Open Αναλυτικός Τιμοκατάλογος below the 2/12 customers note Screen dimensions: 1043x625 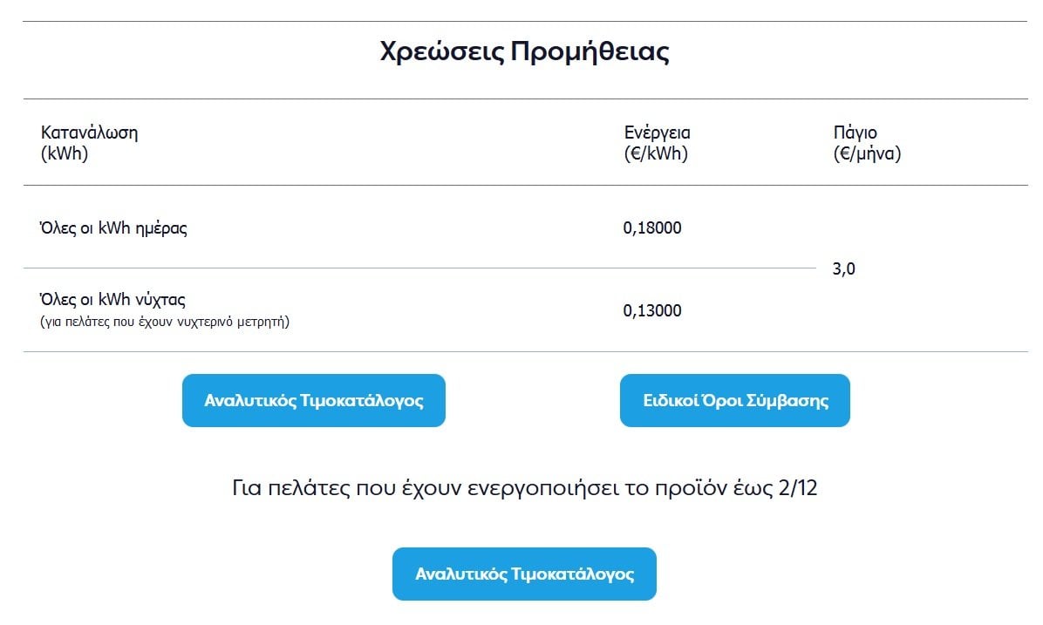(x=524, y=574)
